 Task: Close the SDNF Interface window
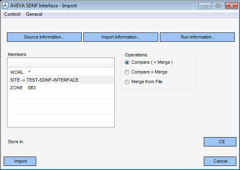231,6
